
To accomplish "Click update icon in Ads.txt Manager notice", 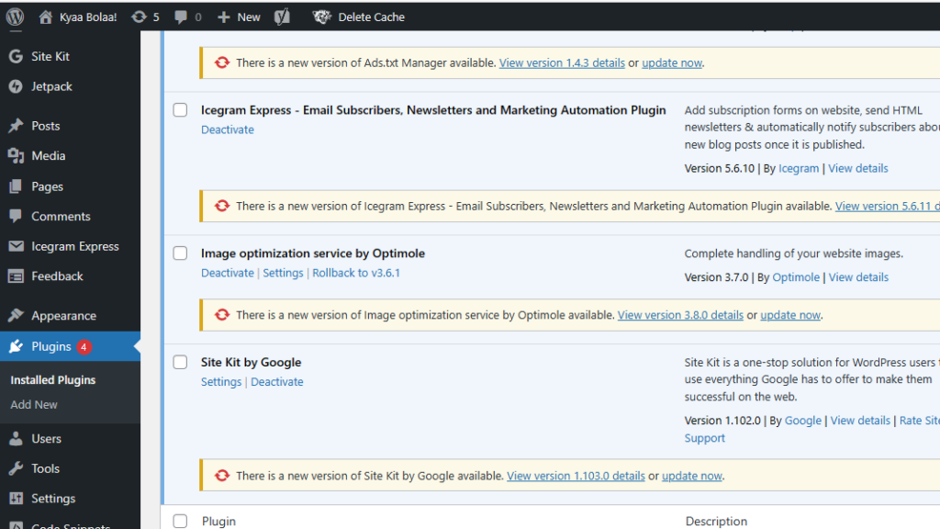I will point(222,62).
